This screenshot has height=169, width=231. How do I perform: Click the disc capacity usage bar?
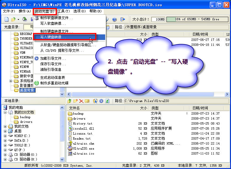tap(197, 19)
